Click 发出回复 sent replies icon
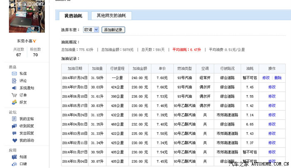Viewport: 291px width, 168px height. [x=15, y=133]
